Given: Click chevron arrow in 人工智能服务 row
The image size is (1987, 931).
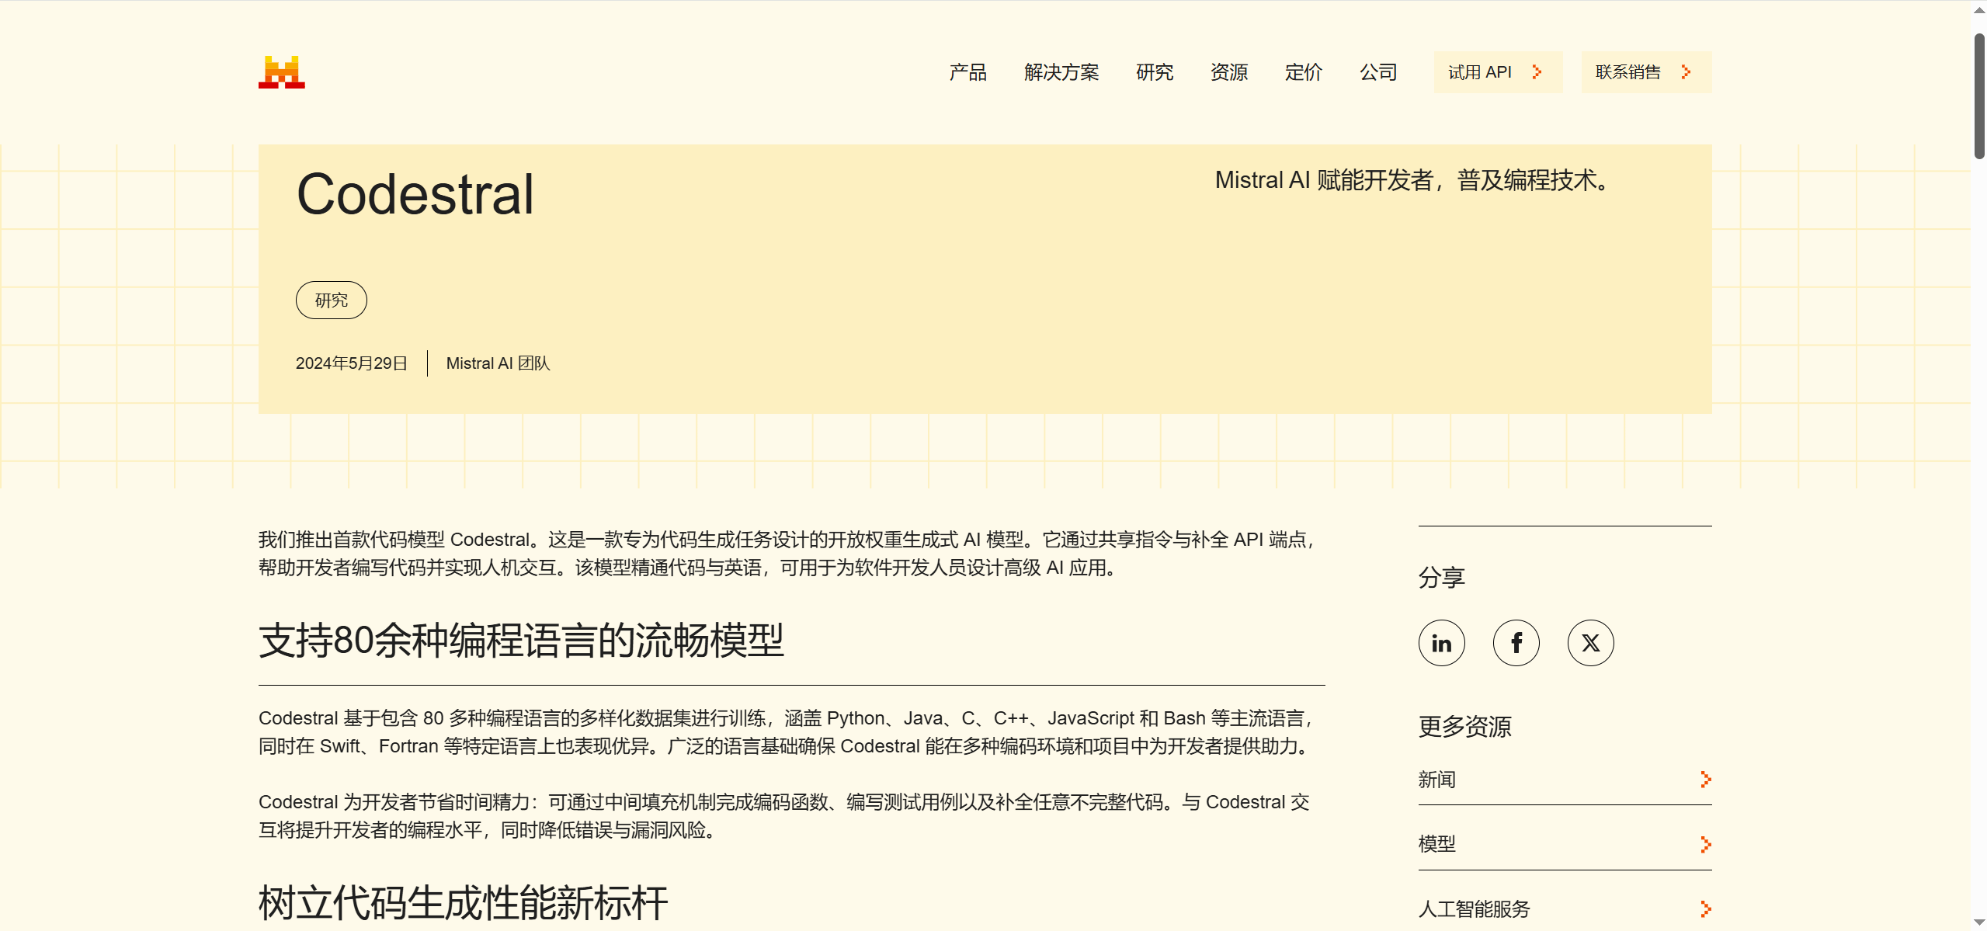Looking at the screenshot, I should coord(1705,909).
